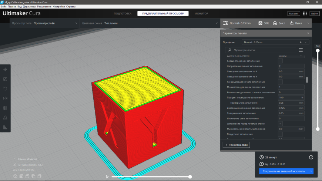The image size is (322, 181).
Task: Open the Магазин marketplace button
Action: (294, 14)
